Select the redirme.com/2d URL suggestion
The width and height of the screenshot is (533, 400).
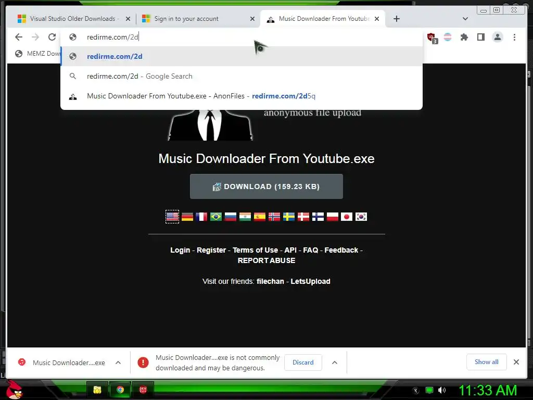click(x=242, y=56)
